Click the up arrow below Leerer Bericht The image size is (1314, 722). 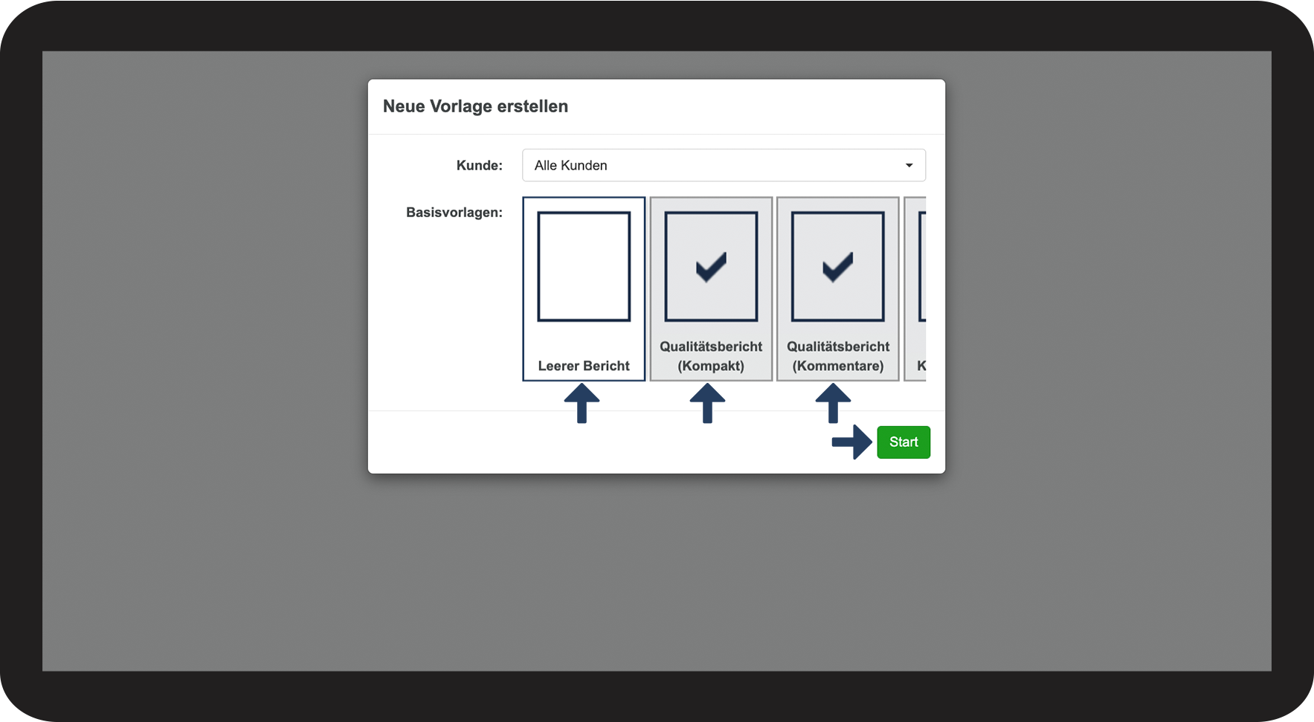tap(582, 404)
